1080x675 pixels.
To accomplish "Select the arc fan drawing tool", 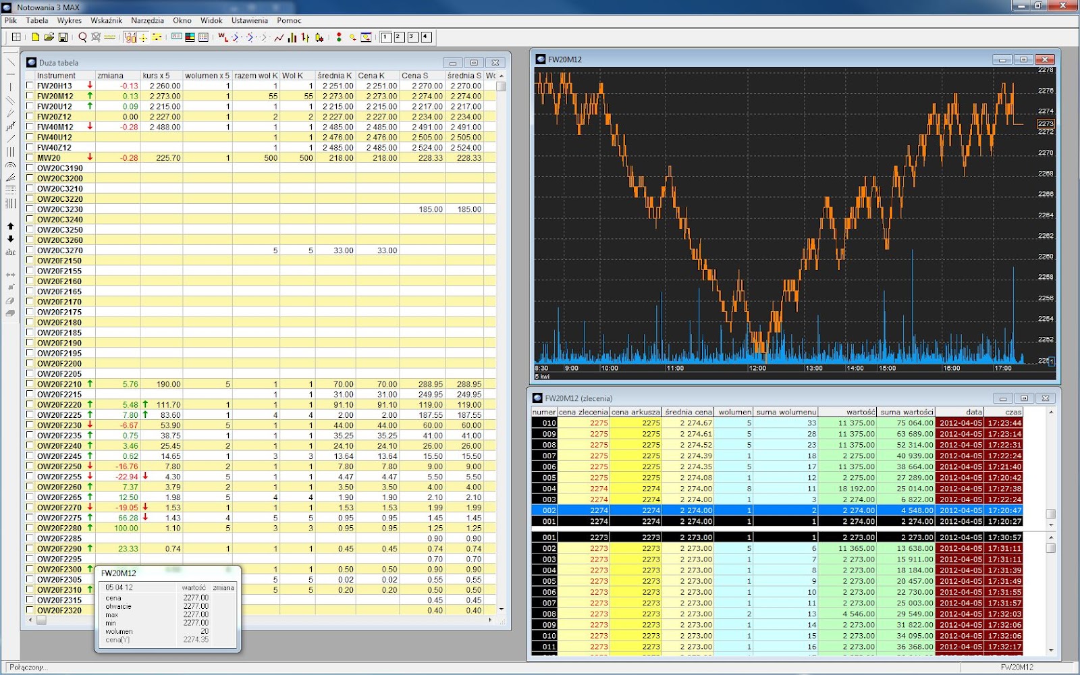I will tap(11, 165).
